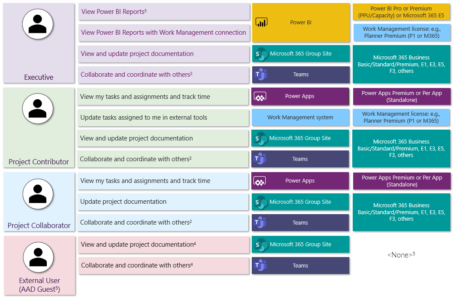Screen dimensions: 455x300
Task: Click SharePoint icon in the Executive section
Action: coord(261,54)
